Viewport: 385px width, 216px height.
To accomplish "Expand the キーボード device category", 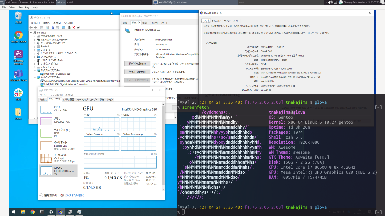I will point(35,46).
